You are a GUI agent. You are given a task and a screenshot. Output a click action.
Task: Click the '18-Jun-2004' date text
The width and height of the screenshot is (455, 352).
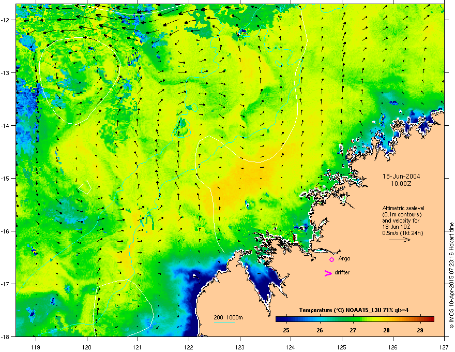401,177
